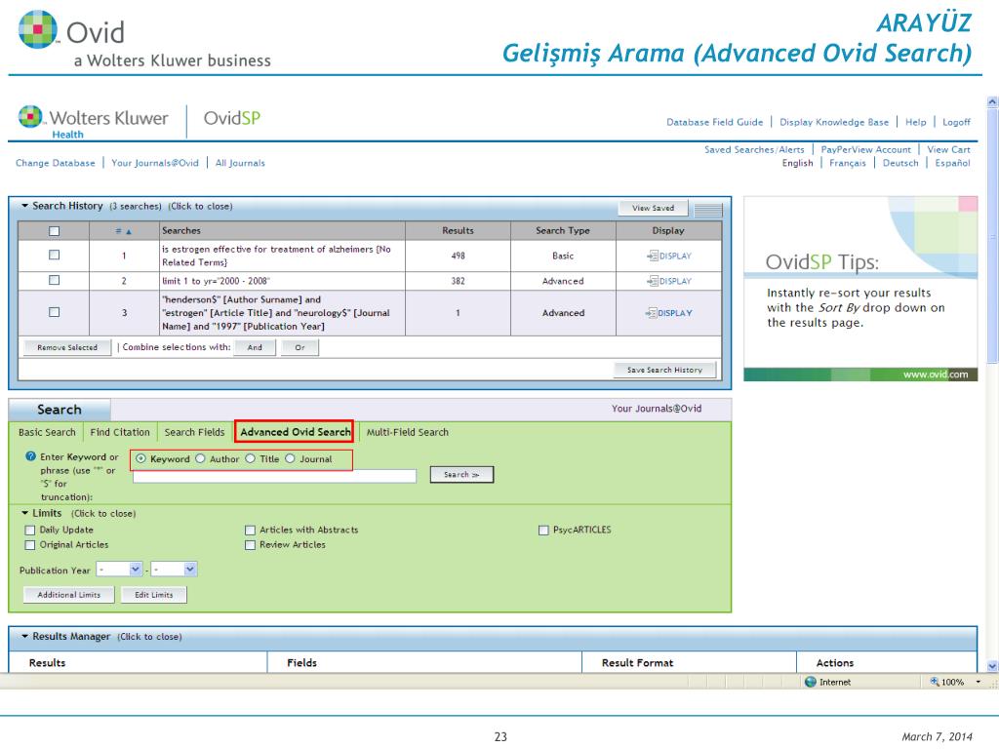Click the Wolters Kluwer Health logo
The width and height of the screenshot is (999, 749).
(93, 121)
